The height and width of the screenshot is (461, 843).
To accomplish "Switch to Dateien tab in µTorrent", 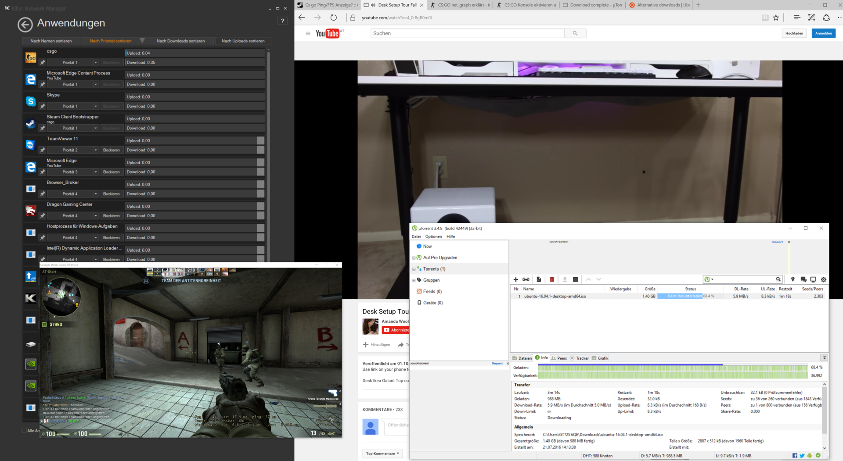I will pyautogui.click(x=522, y=358).
